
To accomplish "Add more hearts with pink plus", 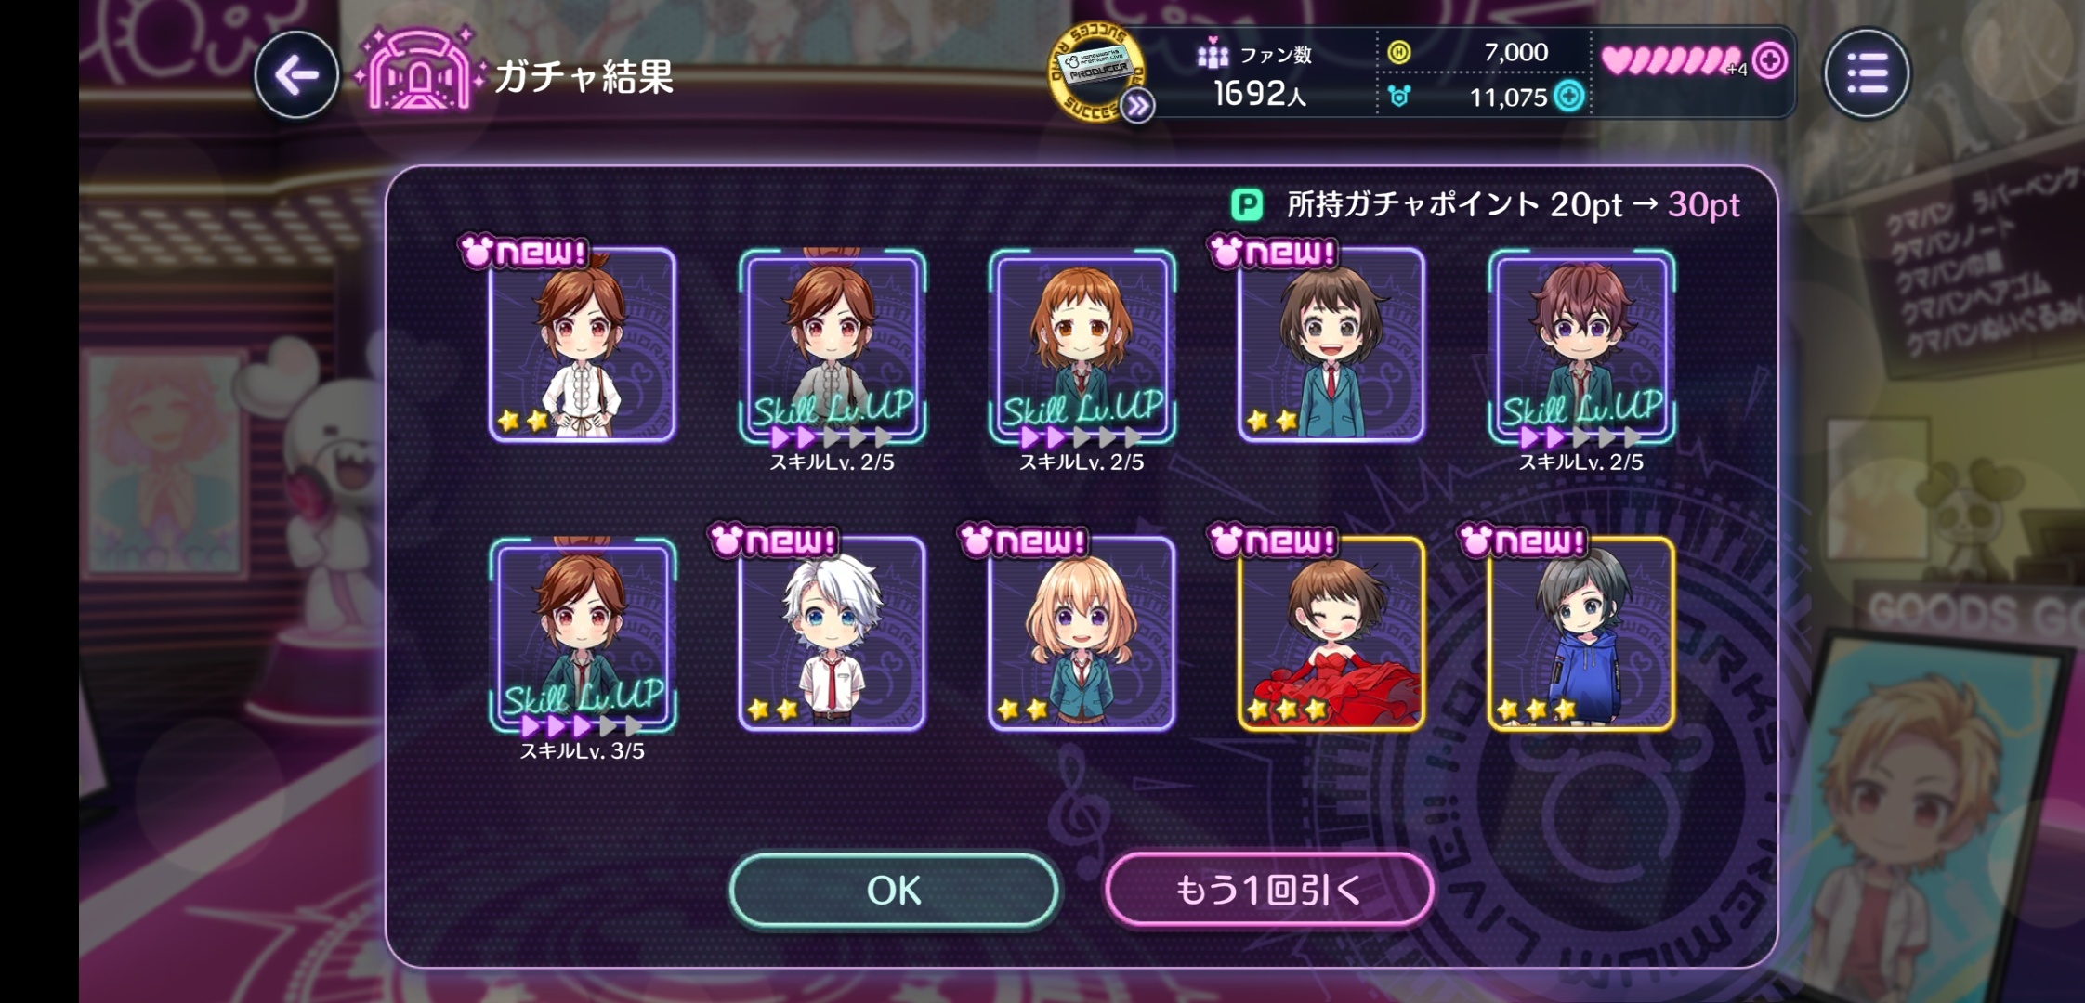I will [x=1770, y=61].
